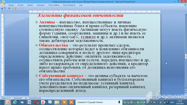This screenshot has height=105, width=187.
Task: Open the taskbar clock and date
Action: click(179, 102)
